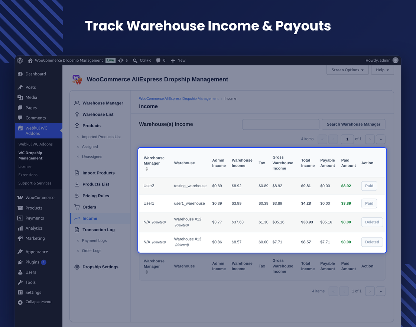Click the WordPress logo in admin bar

[20, 61]
